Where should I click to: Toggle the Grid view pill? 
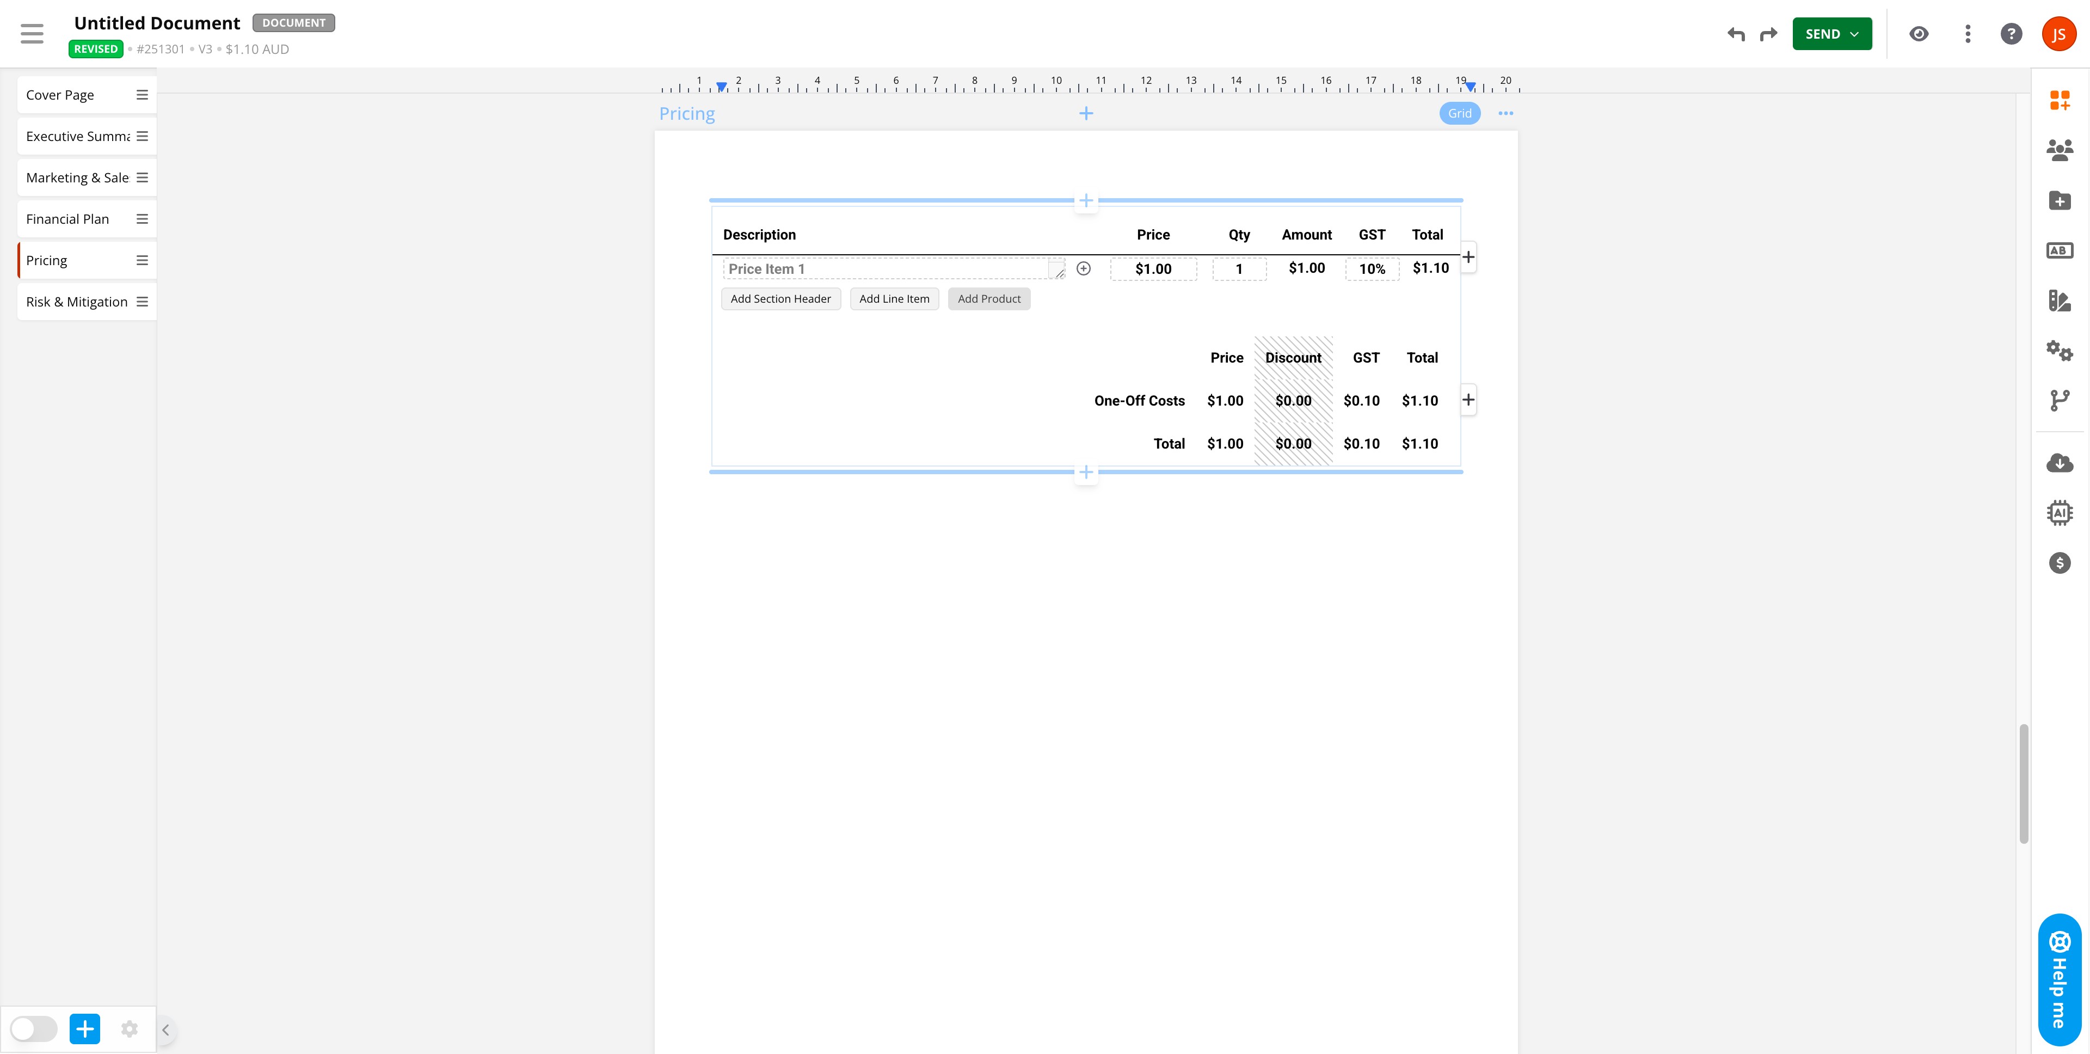[x=1459, y=114]
